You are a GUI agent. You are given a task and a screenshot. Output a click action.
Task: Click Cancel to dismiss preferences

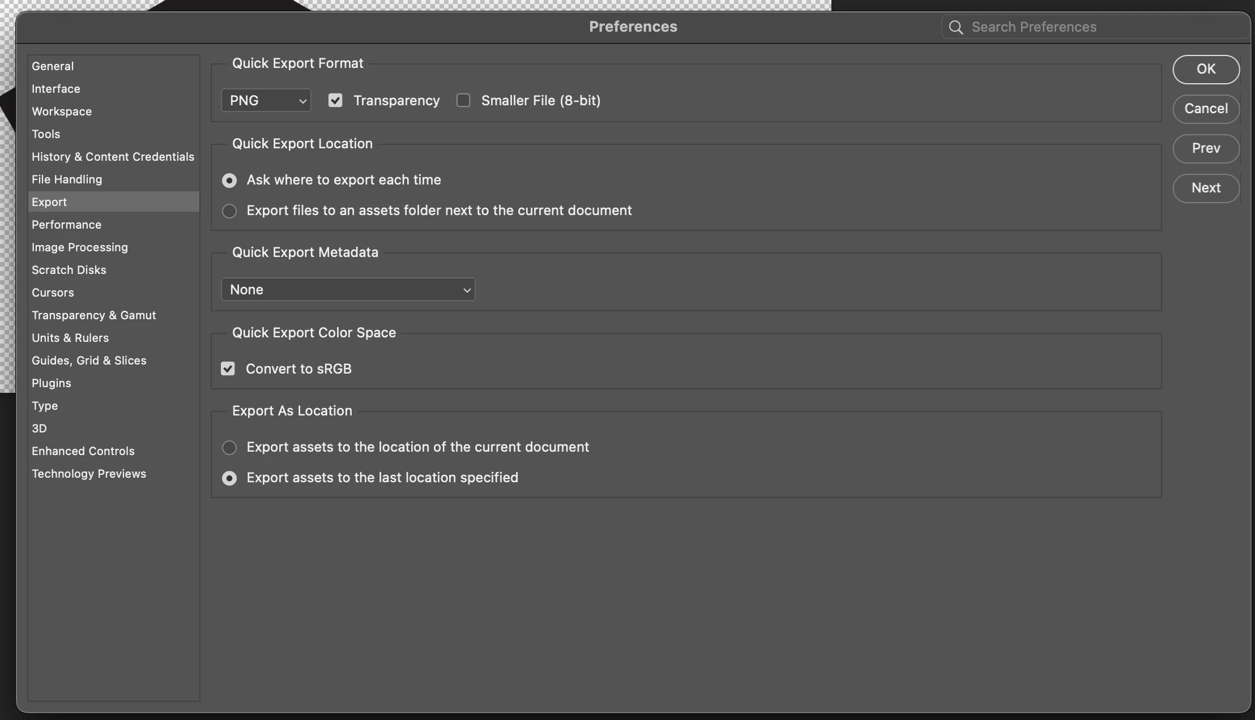coord(1206,109)
